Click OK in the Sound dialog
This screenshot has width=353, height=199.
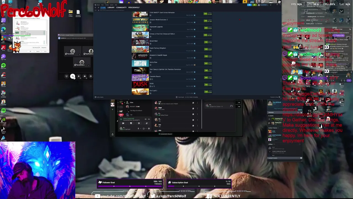coord(30,51)
